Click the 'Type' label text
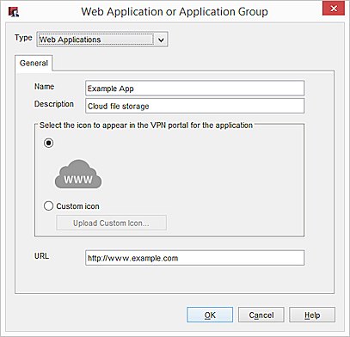 [x=23, y=38]
